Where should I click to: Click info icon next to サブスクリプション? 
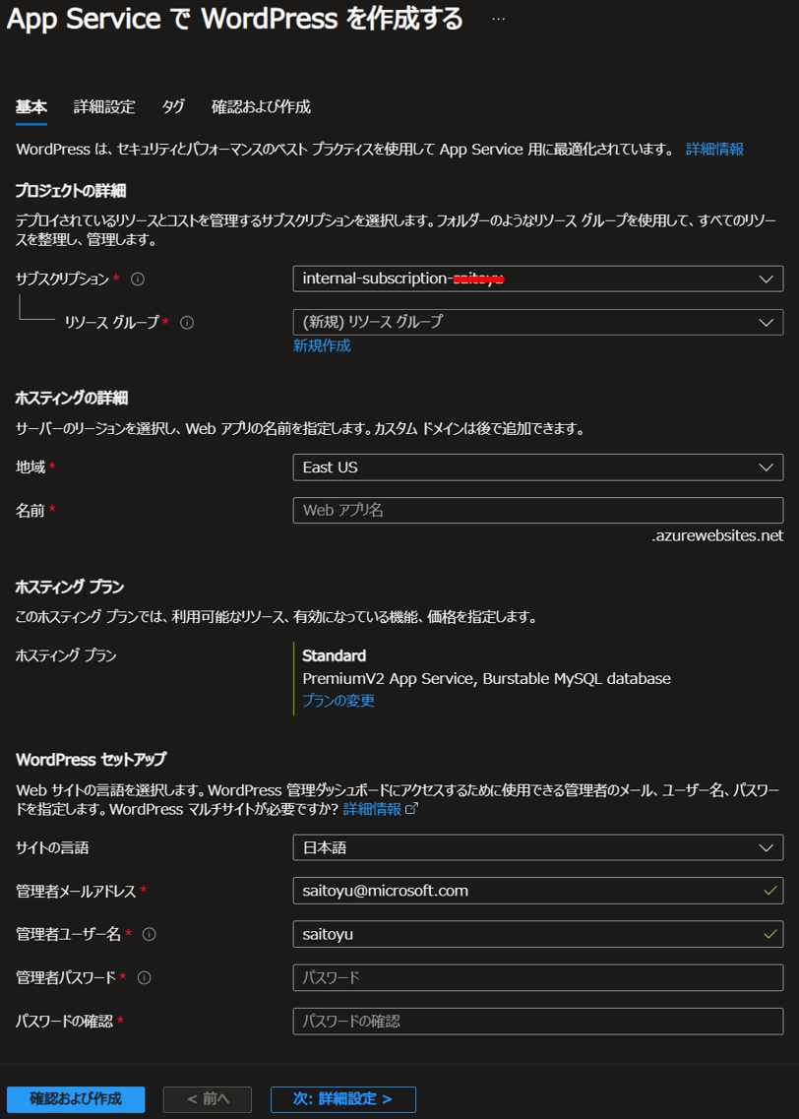pyautogui.click(x=139, y=280)
